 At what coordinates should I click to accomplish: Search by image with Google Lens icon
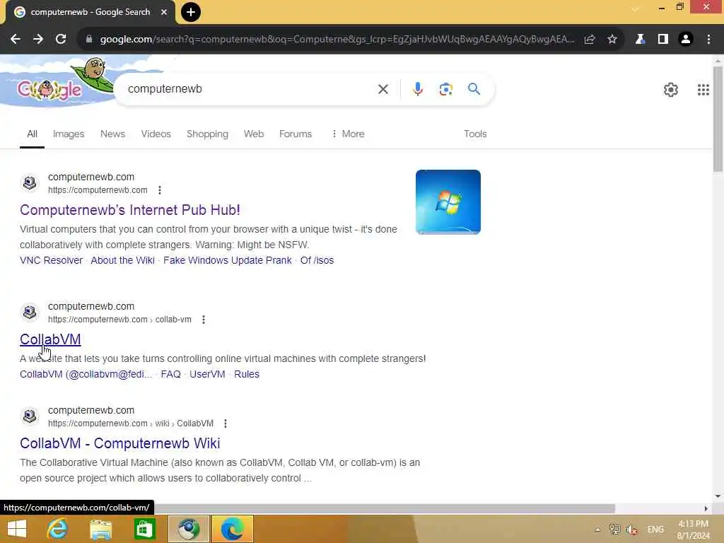pyautogui.click(x=445, y=89)
